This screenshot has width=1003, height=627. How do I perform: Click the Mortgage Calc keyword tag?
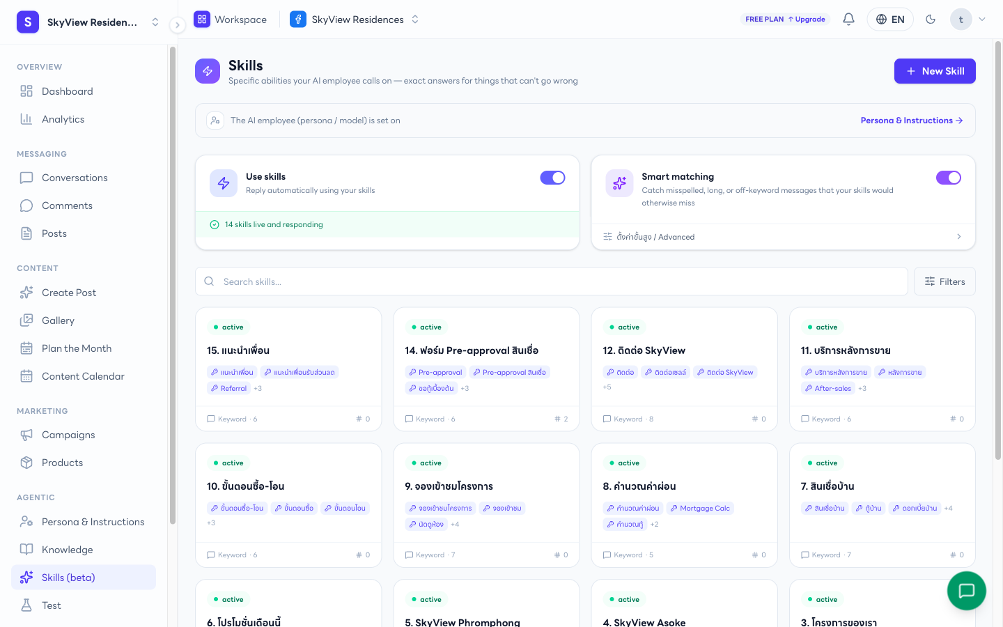coord(700,509)
